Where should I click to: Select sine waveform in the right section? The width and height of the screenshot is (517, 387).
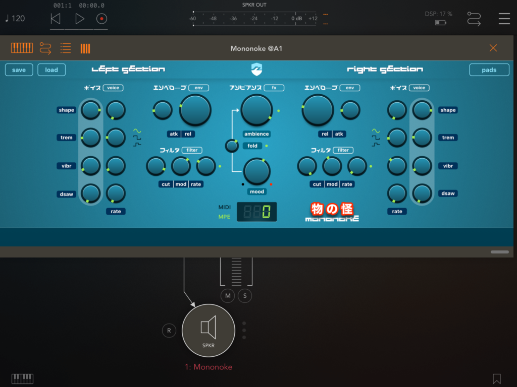(376, 131)
